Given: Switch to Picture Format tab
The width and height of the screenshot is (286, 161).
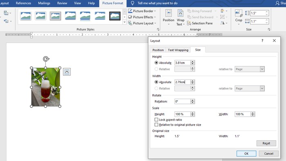Looking at the screenshot, I should [113, 3].
